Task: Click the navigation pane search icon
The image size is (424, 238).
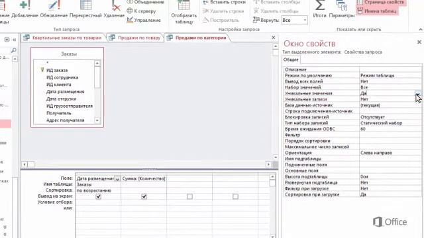Action: click(13, 50)
